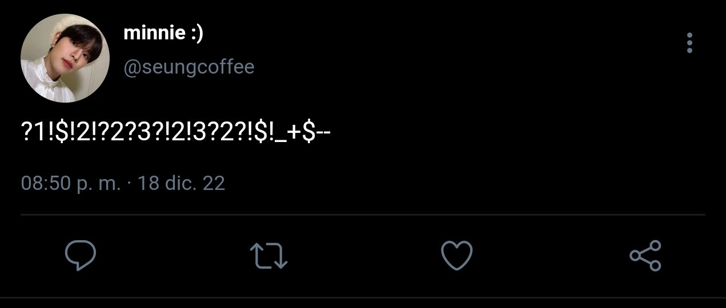The height and width of the screenshot is (308, 726).
Task: Toggle the heart to favorite this tweet
Action: tap(458, 255)
